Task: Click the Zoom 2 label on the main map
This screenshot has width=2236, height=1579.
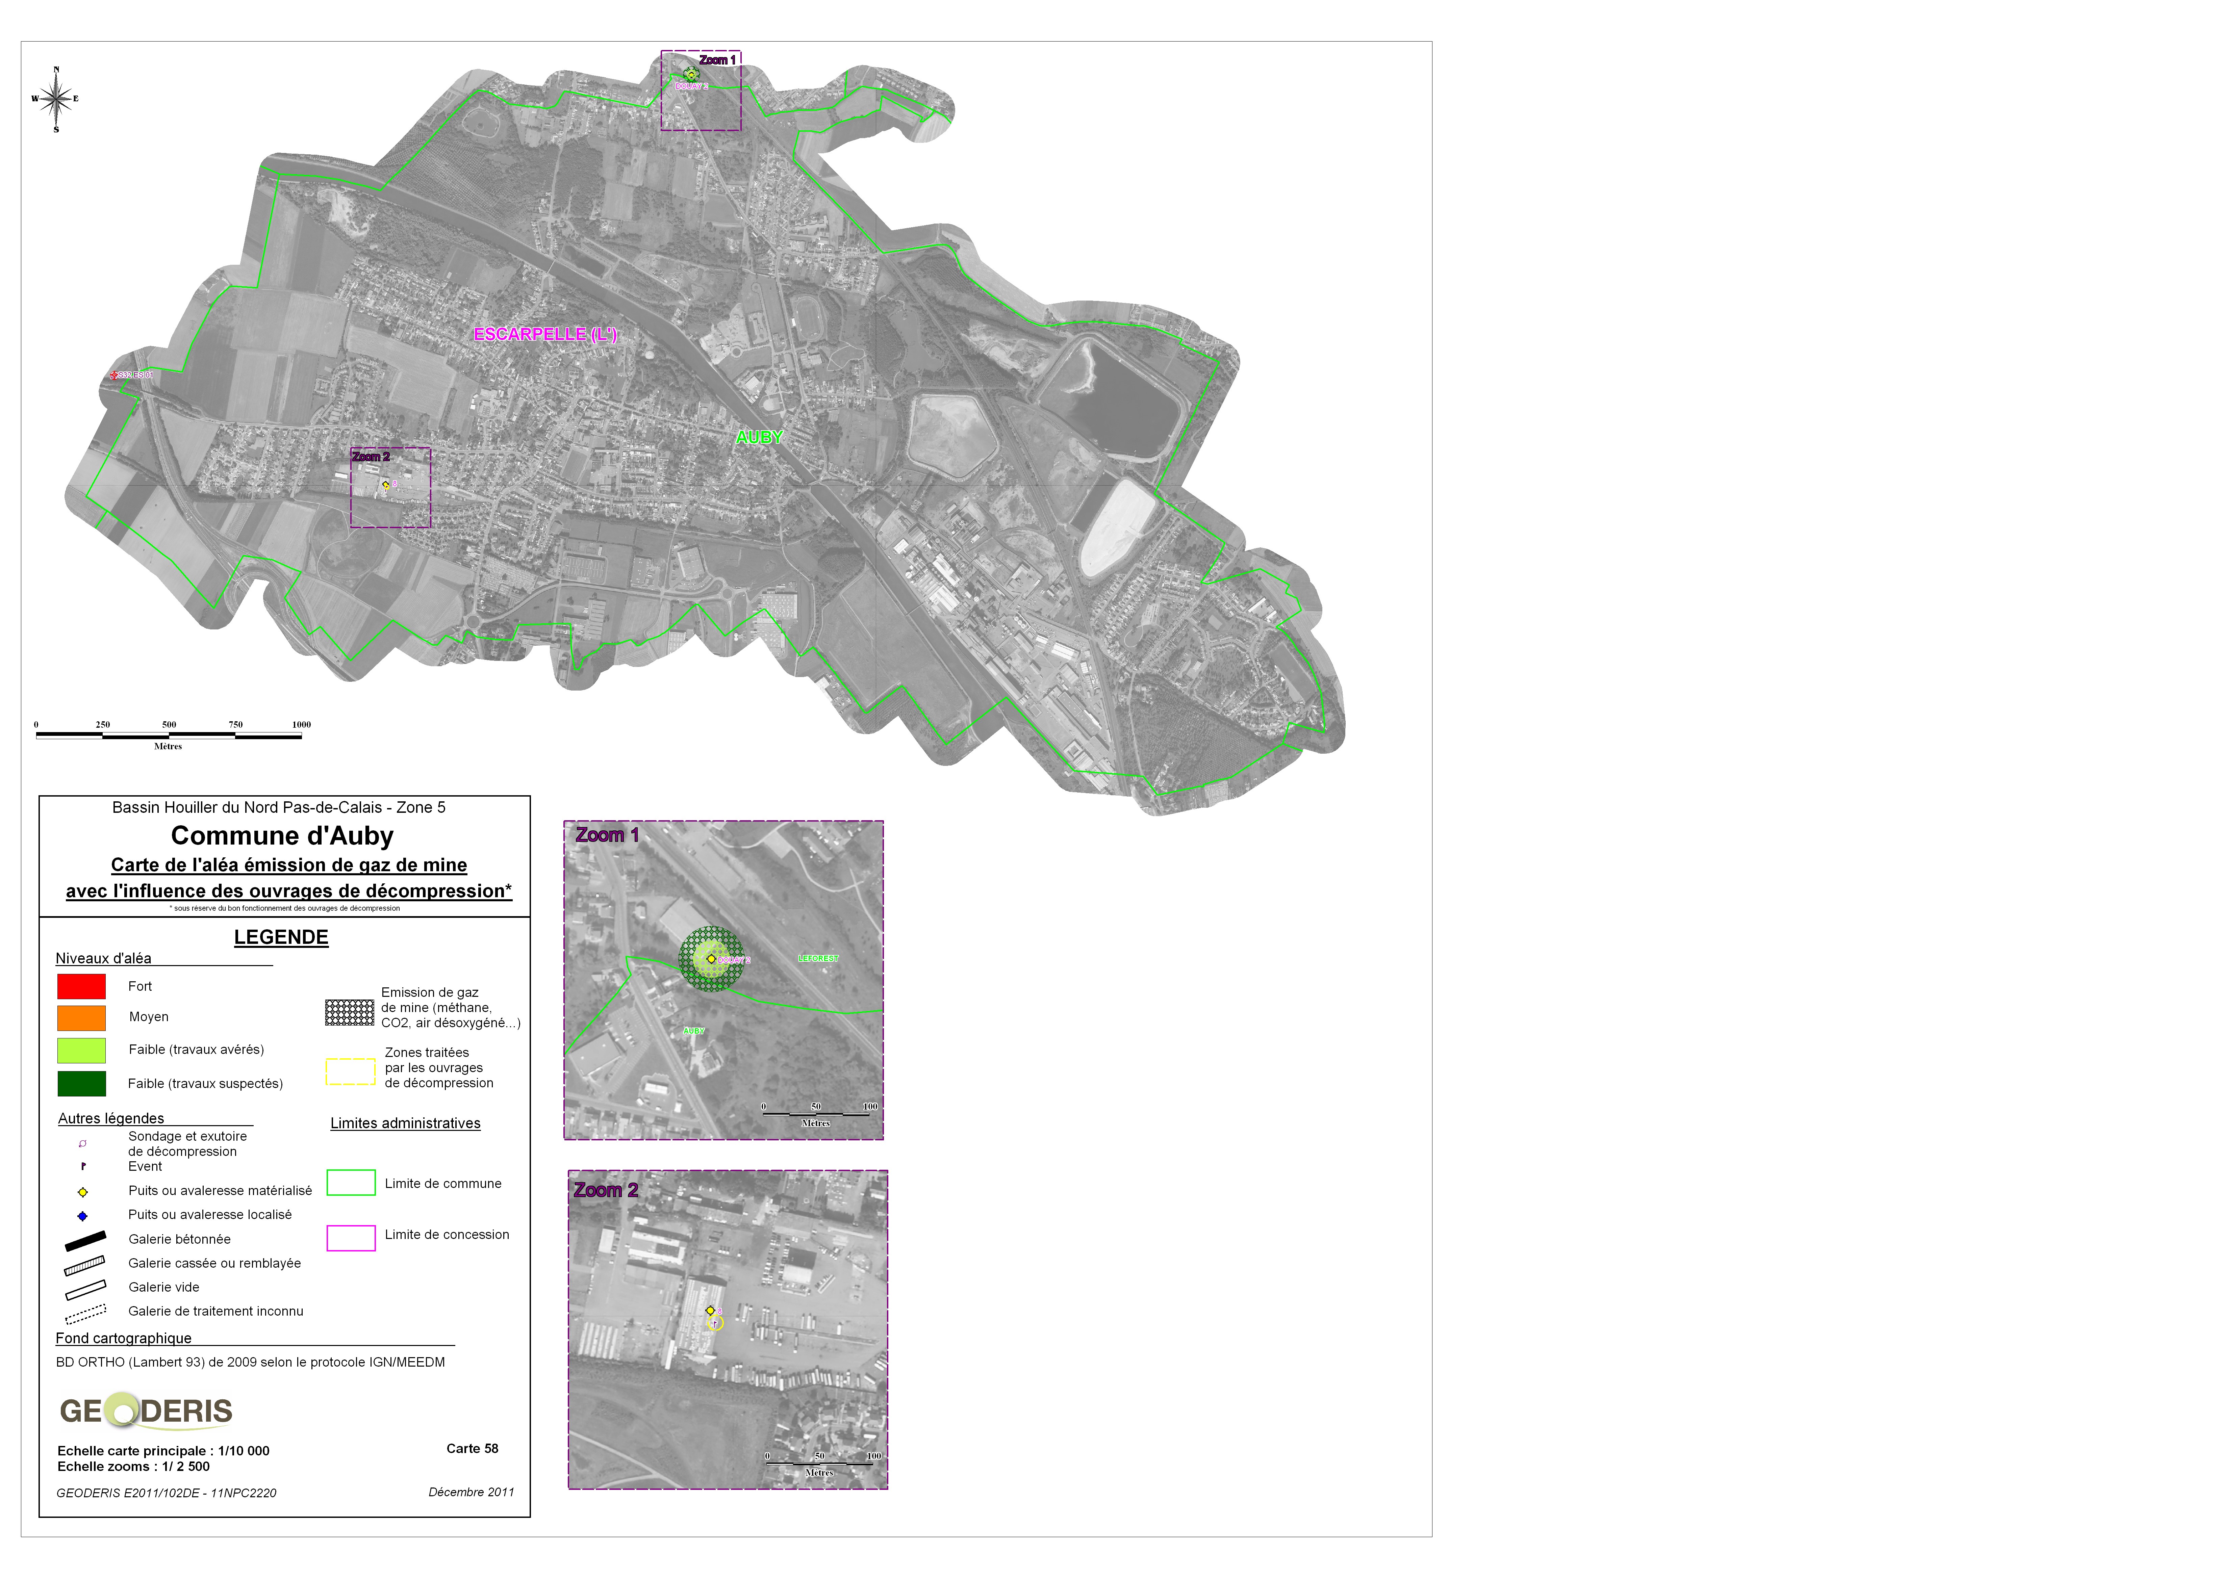Action: (x=371, y=457)
